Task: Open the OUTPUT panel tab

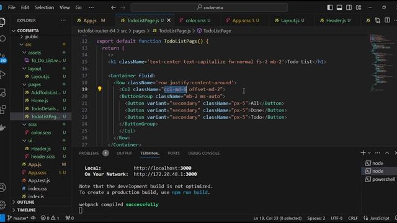Action: click(x=124, y=153)
